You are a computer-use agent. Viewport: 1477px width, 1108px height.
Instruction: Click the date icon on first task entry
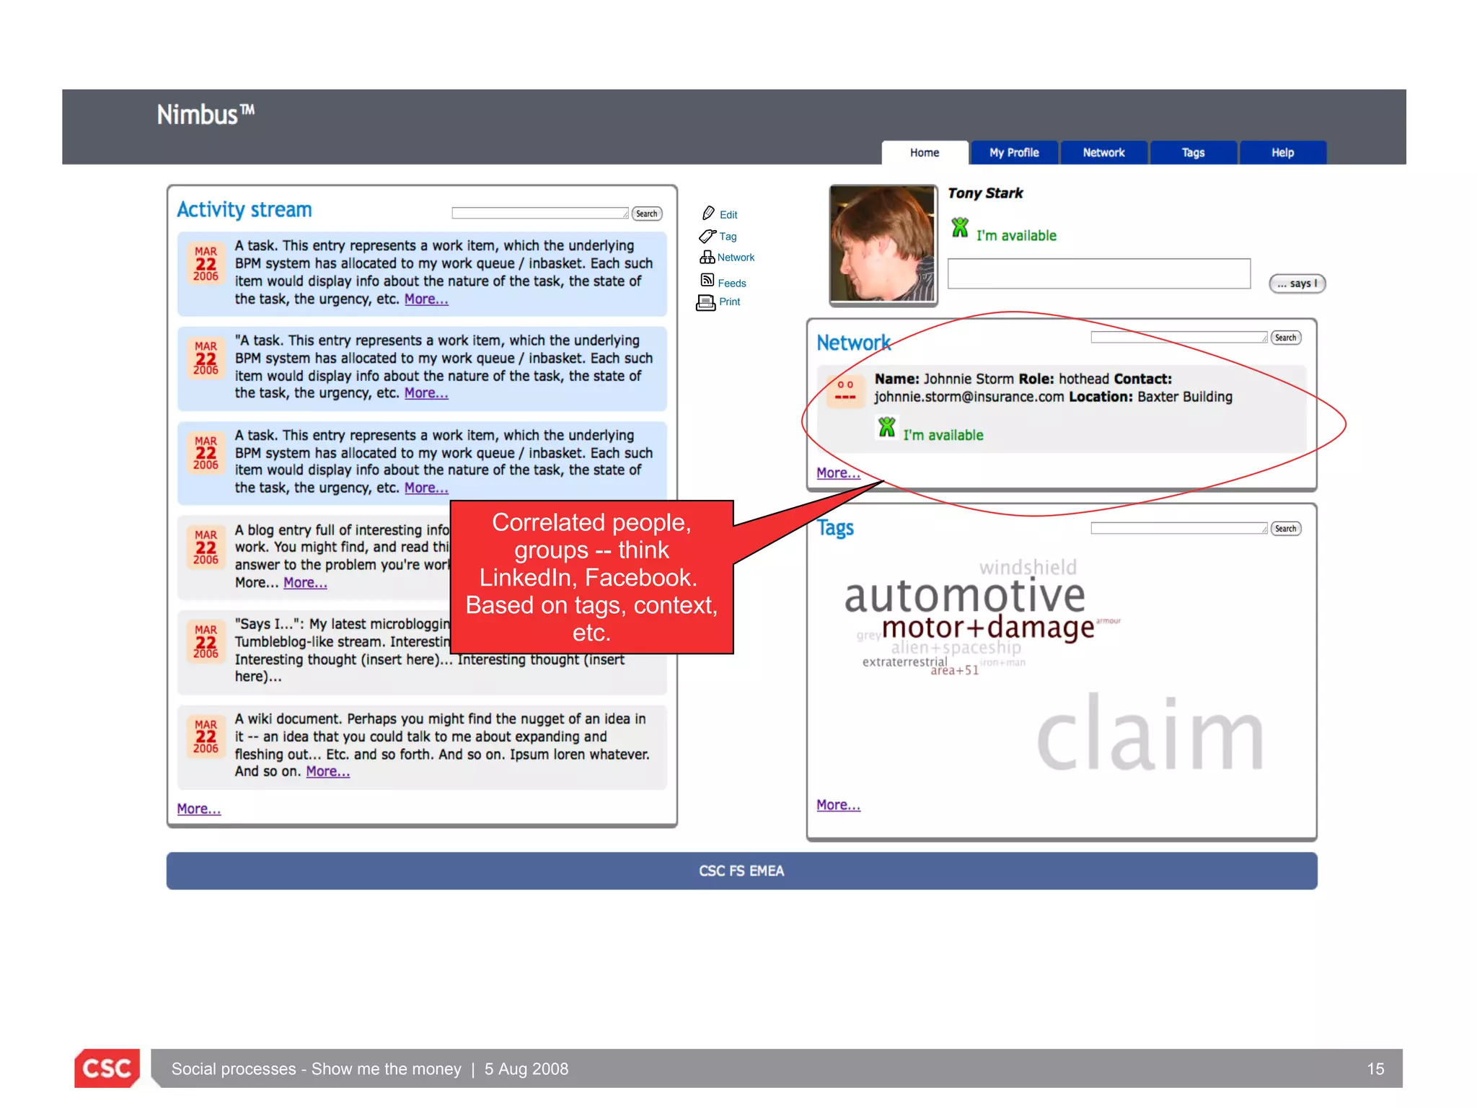[x=206, y=263]
